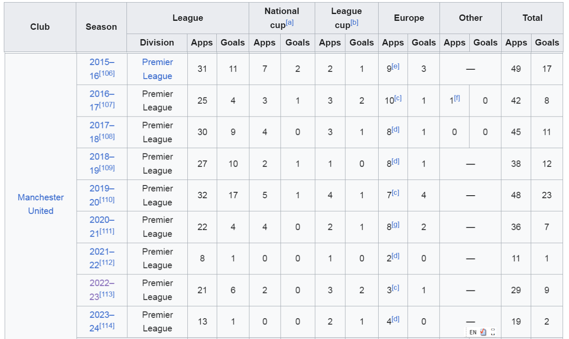Viewport: 569px width, 339px height.
Task: Open the Manchester United club link
Action: pyautogui.click(x=41, y=204)
